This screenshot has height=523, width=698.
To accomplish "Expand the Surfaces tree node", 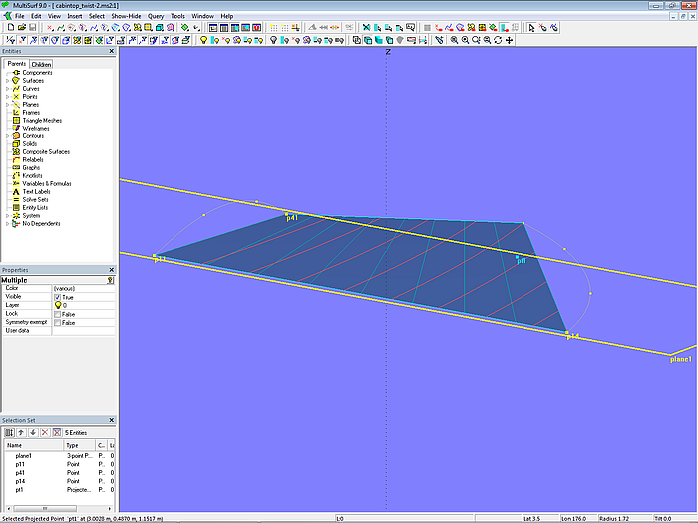I will coord(7,81).
